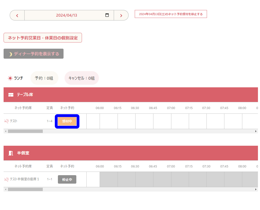Go to previous day with left chevron
This screenshot has height=210, width=260.
tap(17, 15)
